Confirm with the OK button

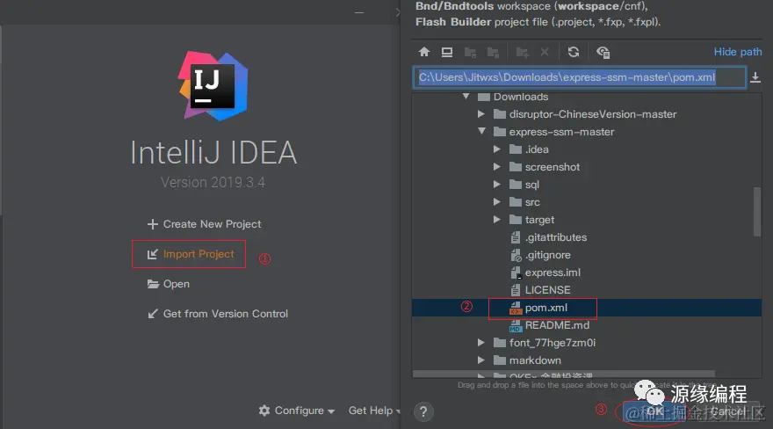point(654,411)
